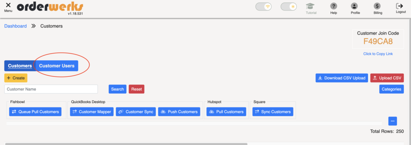Click the Customers breadcrumb text
The width and height of the screenshot is (411, 145).
coord(51,26)
